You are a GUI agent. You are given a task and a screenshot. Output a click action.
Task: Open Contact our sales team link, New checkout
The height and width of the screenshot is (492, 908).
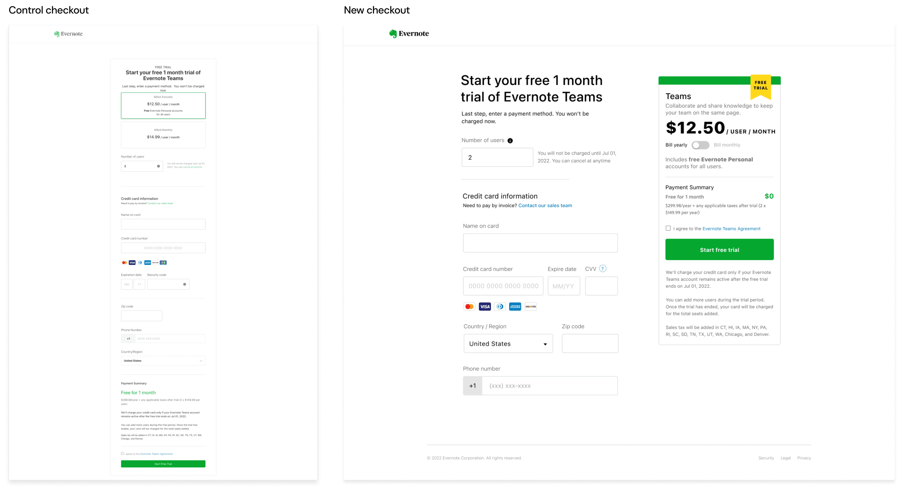[545, 205]
